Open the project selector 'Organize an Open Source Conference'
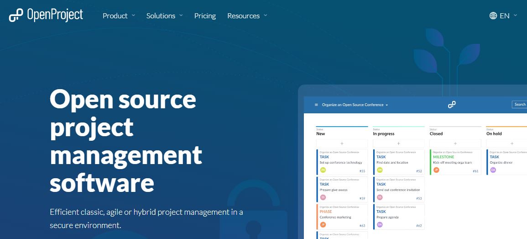527x239 pixels. 355,105
